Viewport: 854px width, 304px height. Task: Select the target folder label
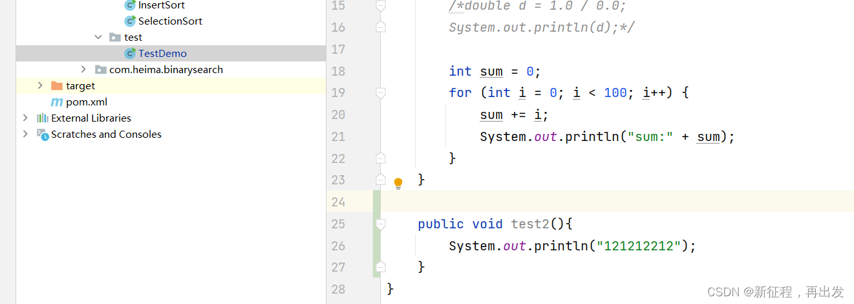tap(80, 86)
